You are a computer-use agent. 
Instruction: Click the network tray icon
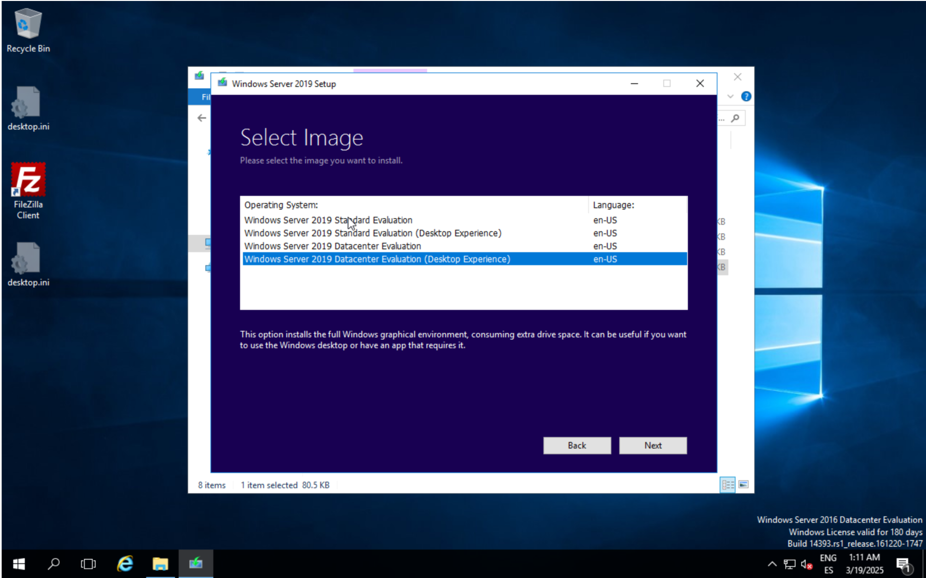[789, 564]
